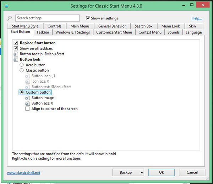Open the Windows 8.1 Settings tab
The image size is (213, 184).
tap(73, 32)
